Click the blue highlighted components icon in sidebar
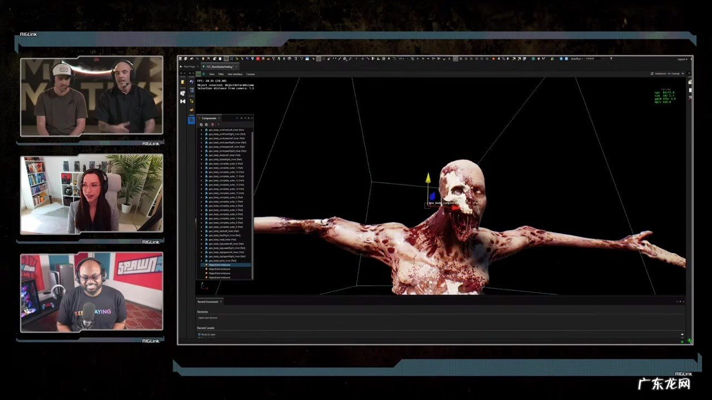Image resolution: width=712 pixels, height=400 pixels. pos(191,119)
